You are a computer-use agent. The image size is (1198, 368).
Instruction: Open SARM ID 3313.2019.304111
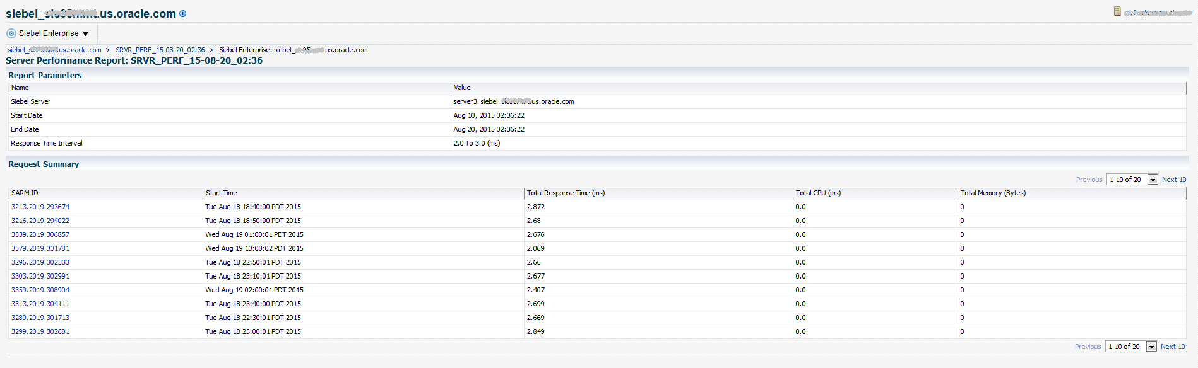pyautogui.click(x=40, y=304)
